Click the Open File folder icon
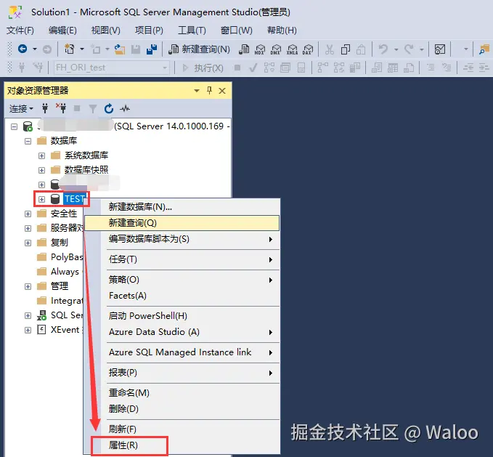493x457 pixels. coord(120,49)
